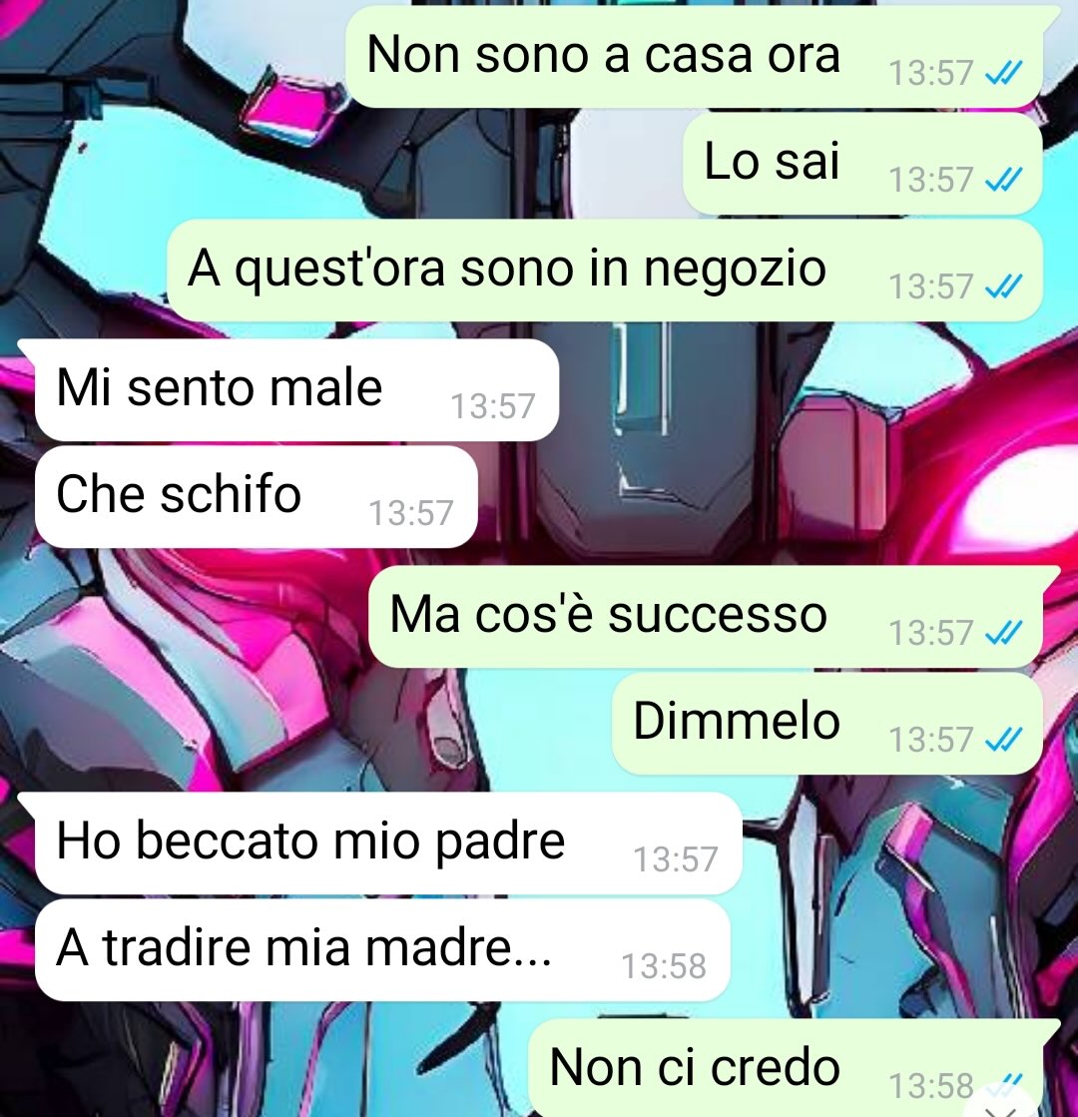Tap the scroll-to-bottom chevron button
This screenshot has height=1117, width=1078.
1001,1108
